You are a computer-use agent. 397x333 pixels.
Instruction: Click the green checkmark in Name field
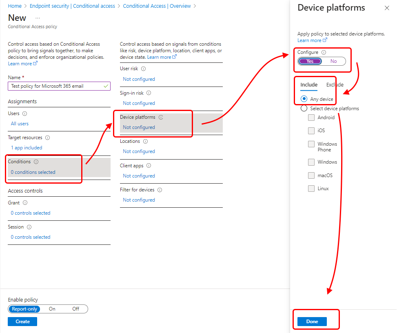pos(106,87)
